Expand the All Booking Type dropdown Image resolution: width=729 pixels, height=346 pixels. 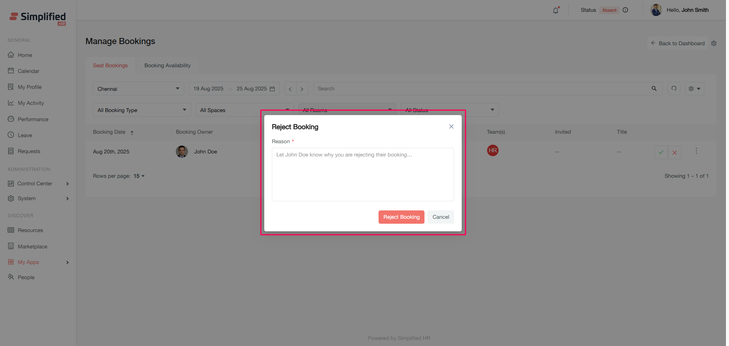(x=142, y=110)
